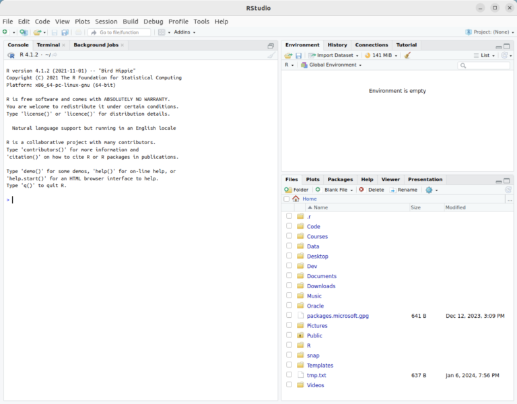This screenshot has height=404, width=517.
Task: Click the Refresh file listing icon
Action: click(x=508, y=190)
